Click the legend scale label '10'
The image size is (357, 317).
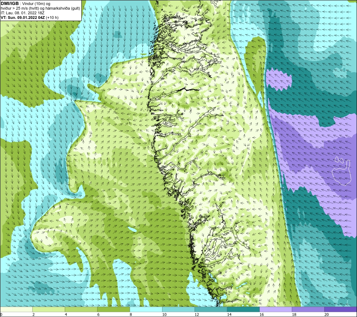tap(164, 314)
